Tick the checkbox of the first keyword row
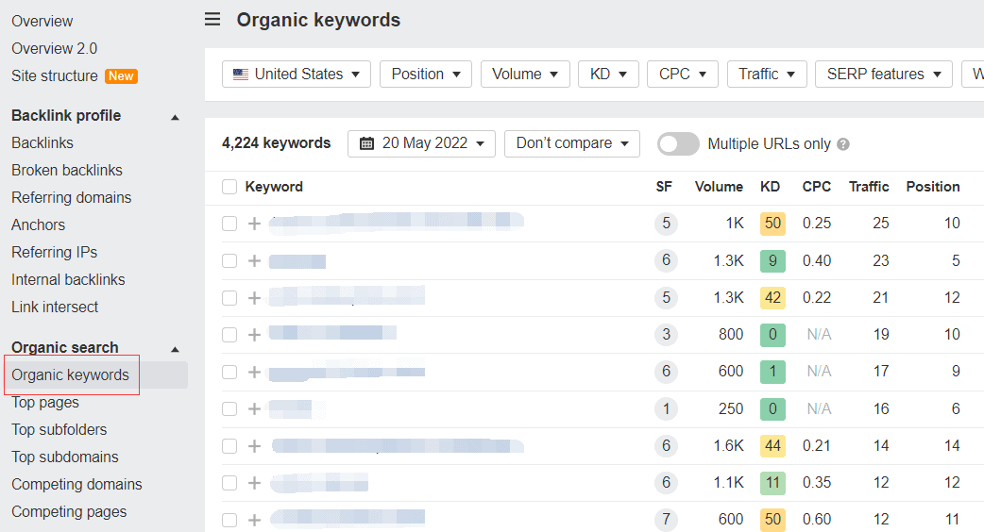Image resolution: width=984 pixels, height=532 pixels. click(x=229, y=224)
